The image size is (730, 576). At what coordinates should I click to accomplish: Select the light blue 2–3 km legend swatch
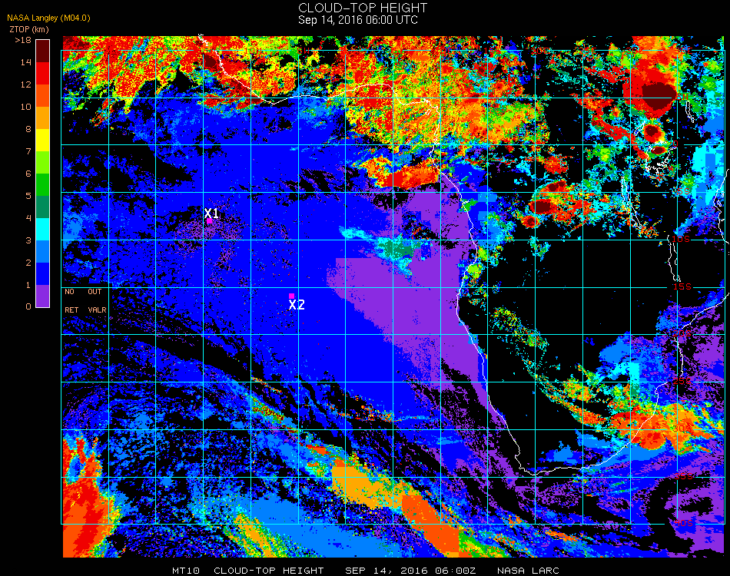43,252
